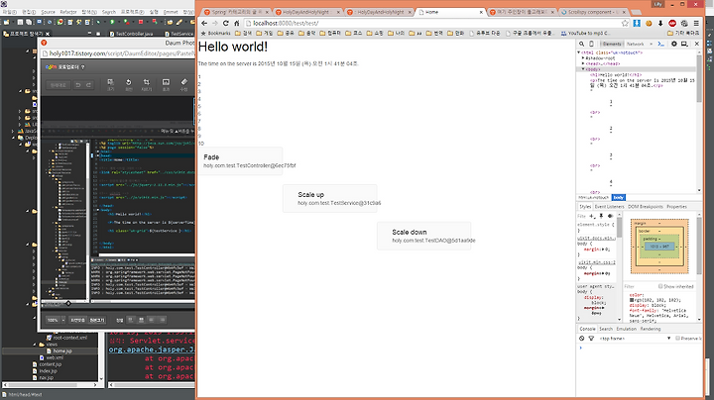Image resolution: width=714 pixels, height=400 pixels.
Task: Click undo arrow in Daum photo editor
Action: (x=78, y=85)
